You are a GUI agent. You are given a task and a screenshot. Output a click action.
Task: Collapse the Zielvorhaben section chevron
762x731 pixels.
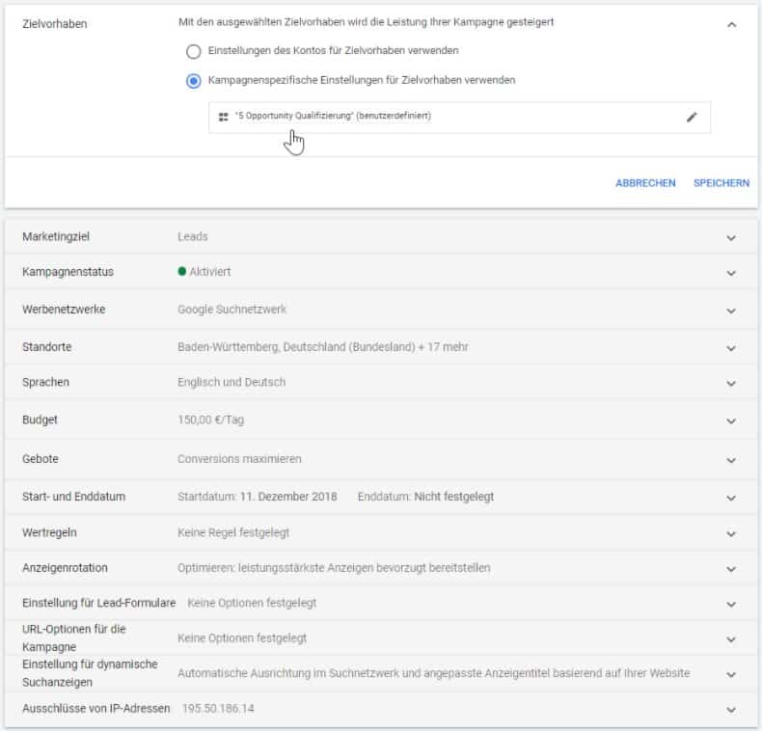point(731,24)
